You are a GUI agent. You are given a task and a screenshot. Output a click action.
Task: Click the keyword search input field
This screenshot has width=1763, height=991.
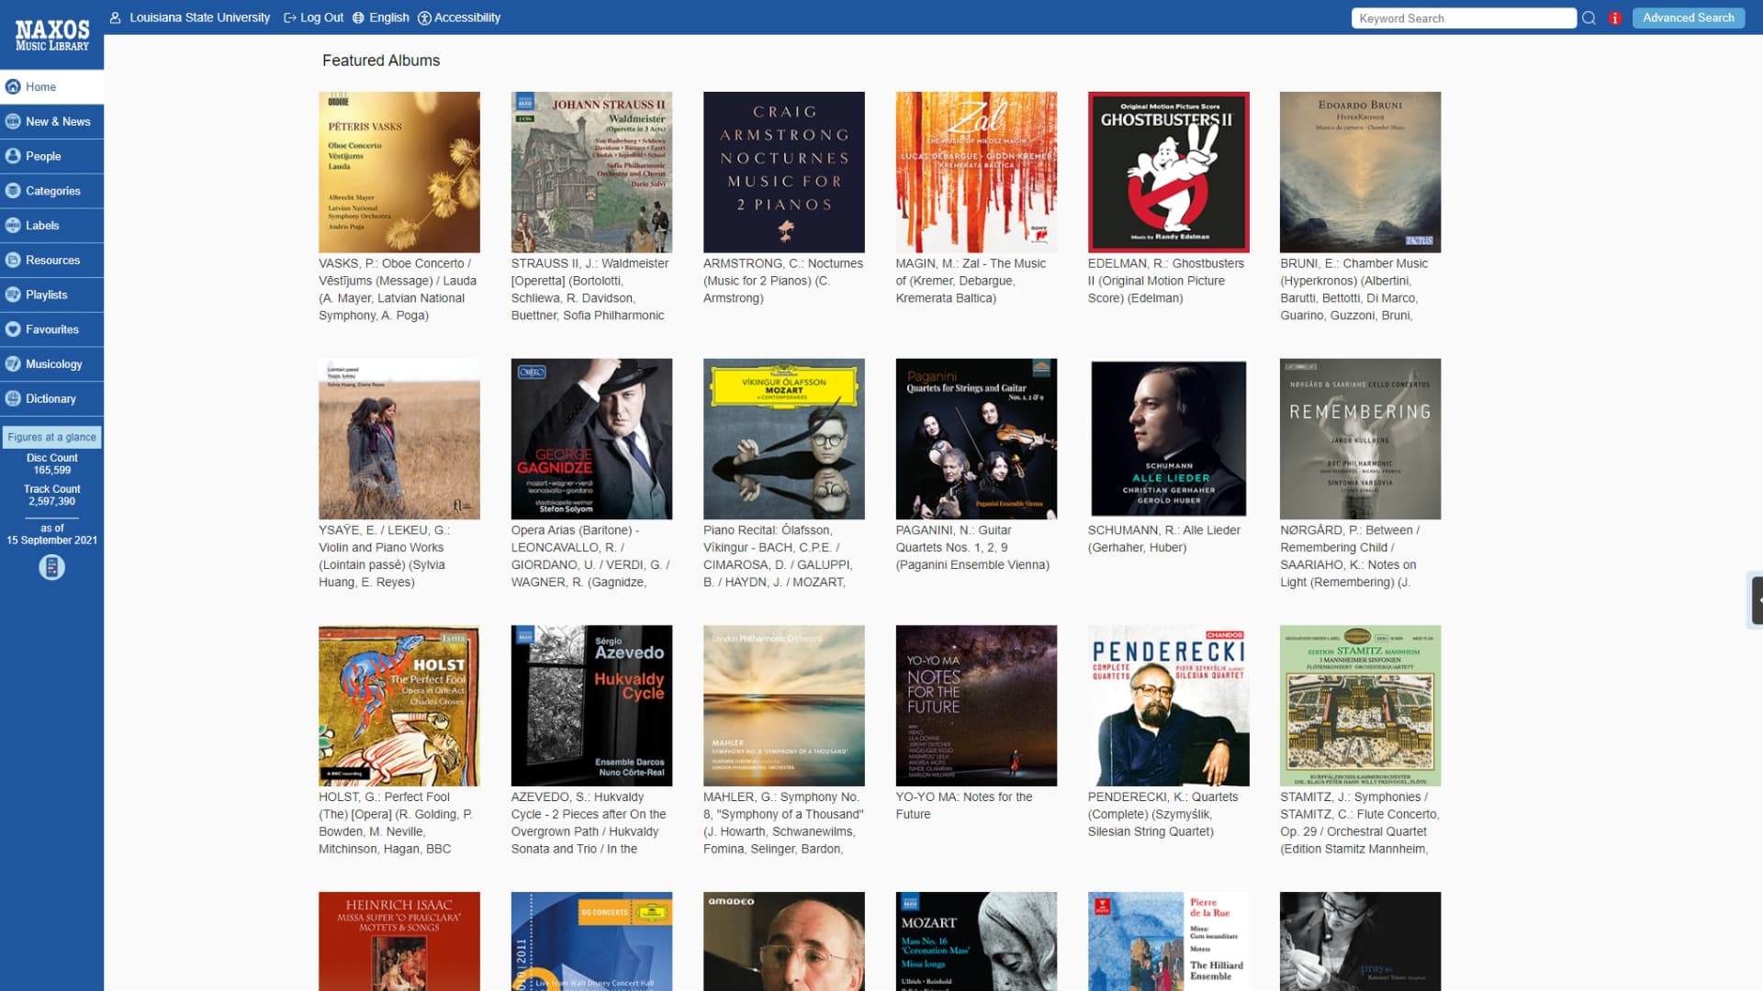tap(1464, 18)
